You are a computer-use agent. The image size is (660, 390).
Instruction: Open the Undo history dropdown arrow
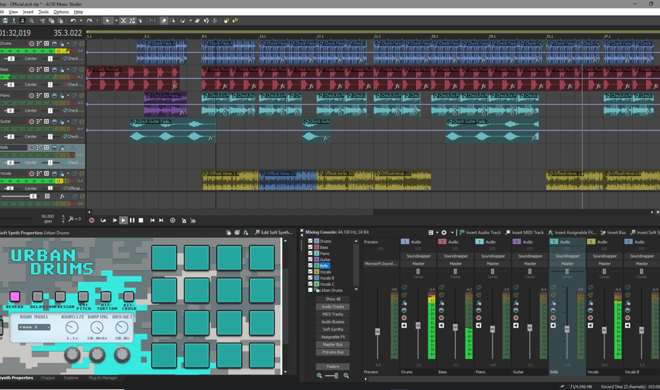(x=81, y=21)
